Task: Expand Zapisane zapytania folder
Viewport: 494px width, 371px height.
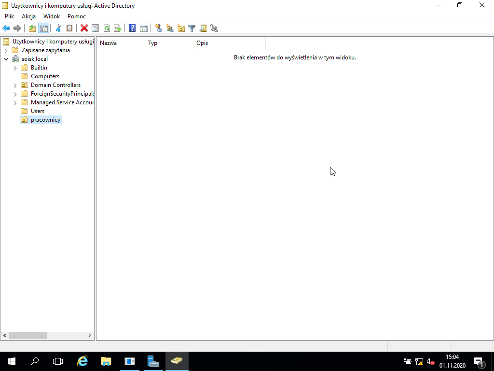Action: pos(6,50)
